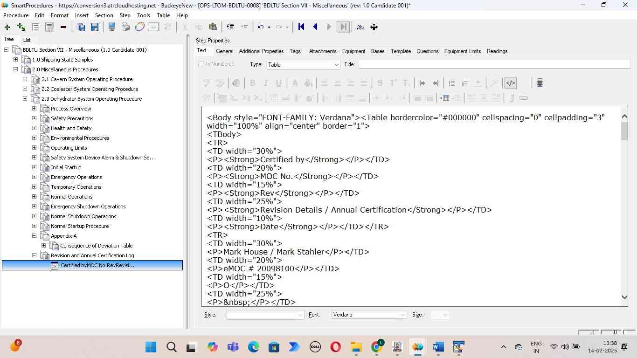
Task: Open the Format menu
Action: pyautogui.click(x=60, y=15)
